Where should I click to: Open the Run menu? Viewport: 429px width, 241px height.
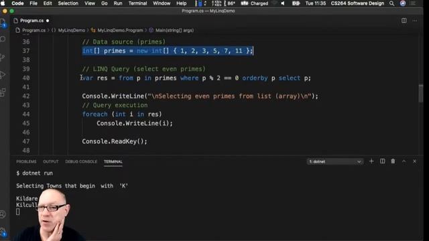pyautogui.click(x=118, y=3)
